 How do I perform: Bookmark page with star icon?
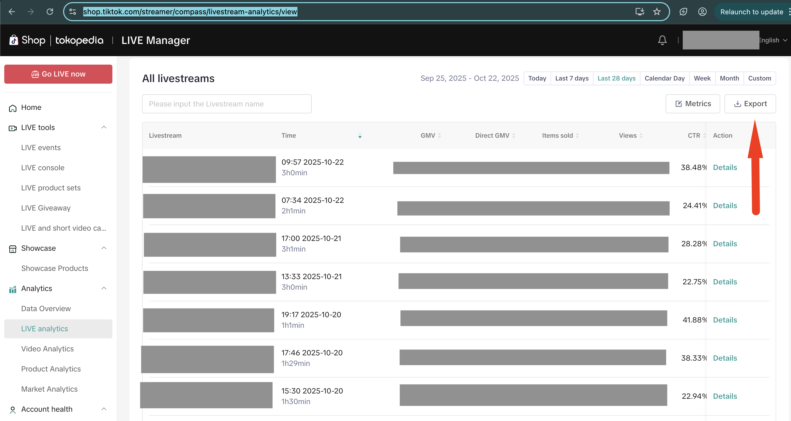coord(657,12)
